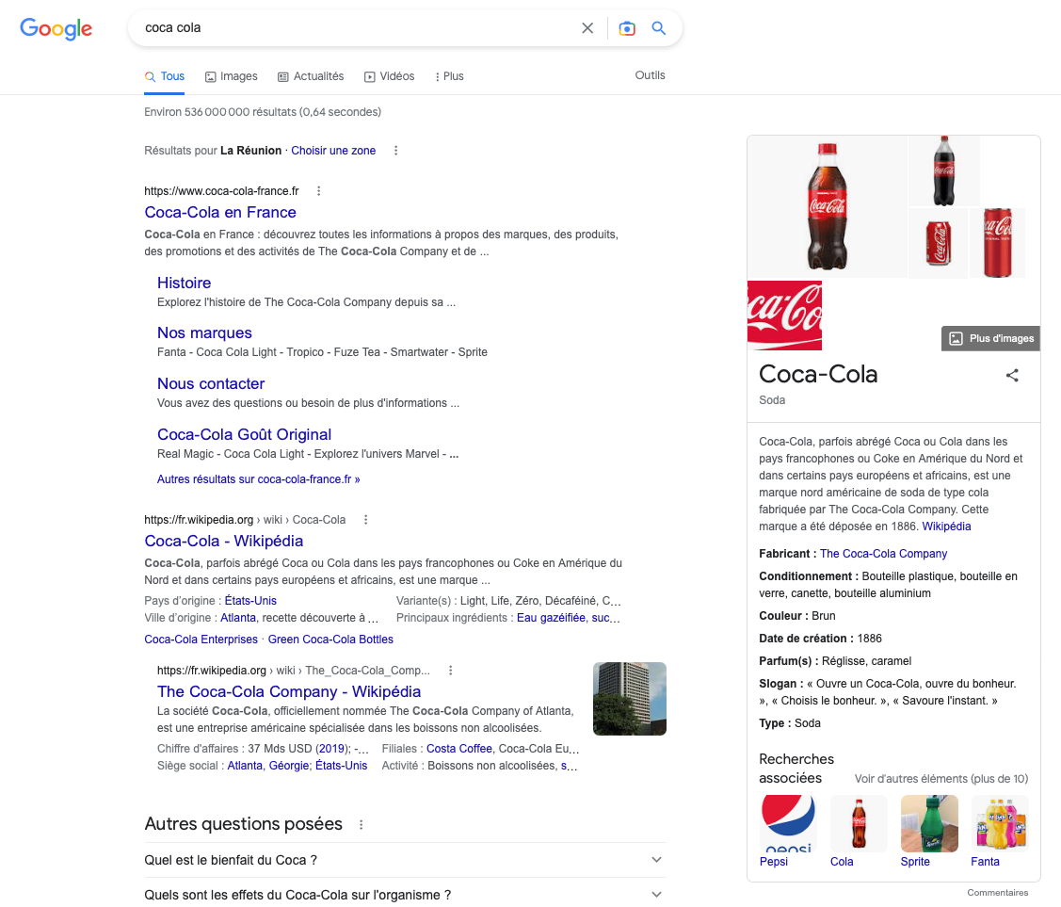This screenshot has width=1061, height=907.
Task: Open the Sprite related search
Action: click(x=929, y=832)
